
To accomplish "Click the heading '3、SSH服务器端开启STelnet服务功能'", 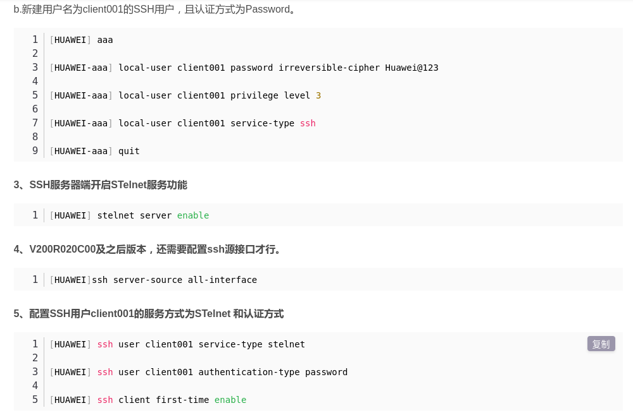I will point(100,185).
